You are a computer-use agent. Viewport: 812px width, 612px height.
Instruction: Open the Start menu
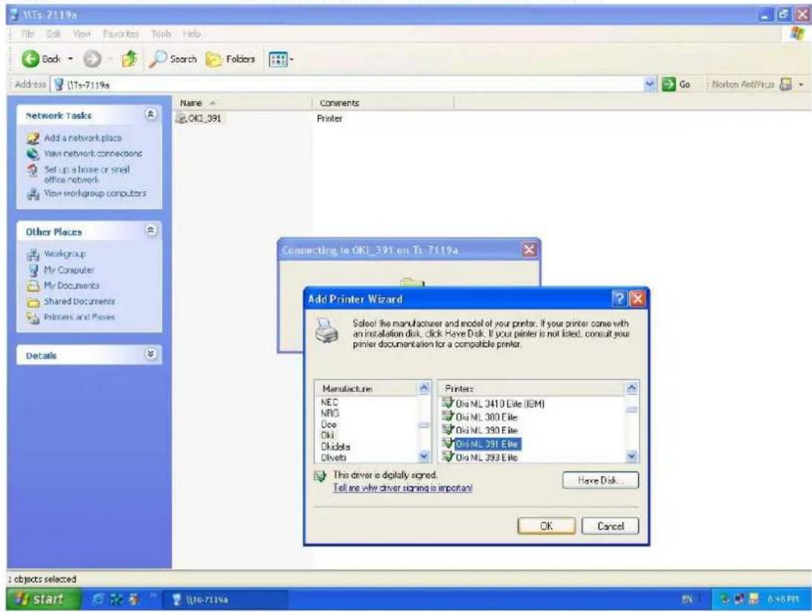coord(43,599)
